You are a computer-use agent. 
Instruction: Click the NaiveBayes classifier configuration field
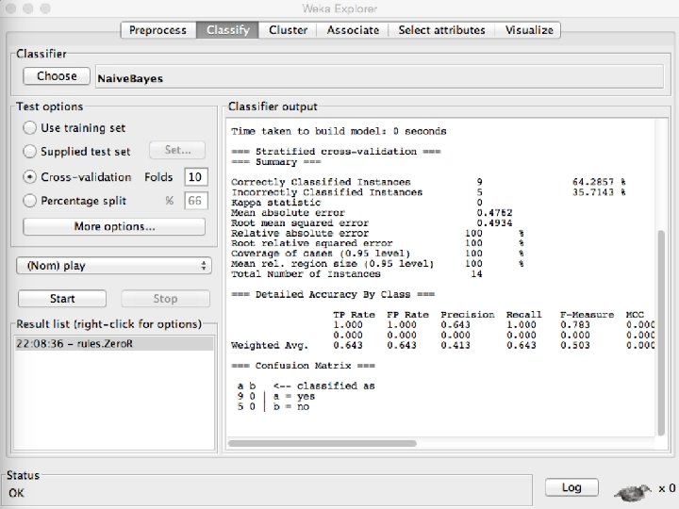(x=379, y=76)
